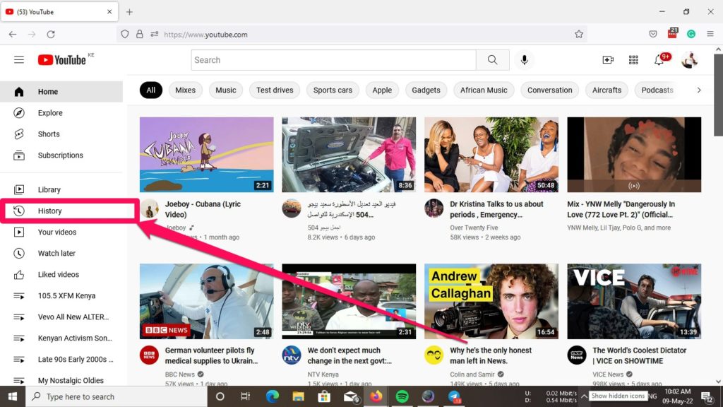
Task: Open NTV Kenya channel name link
Action: pos(323,374)
